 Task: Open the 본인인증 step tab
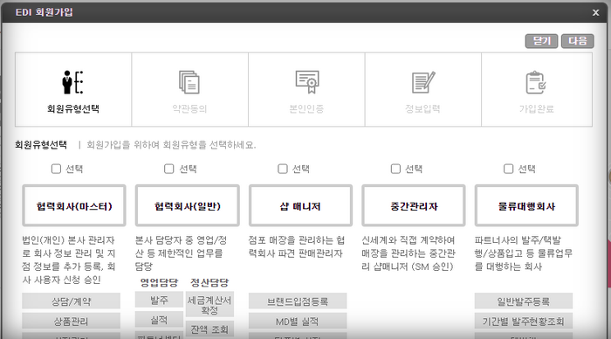pyautogui.click(x=306, y=90)
